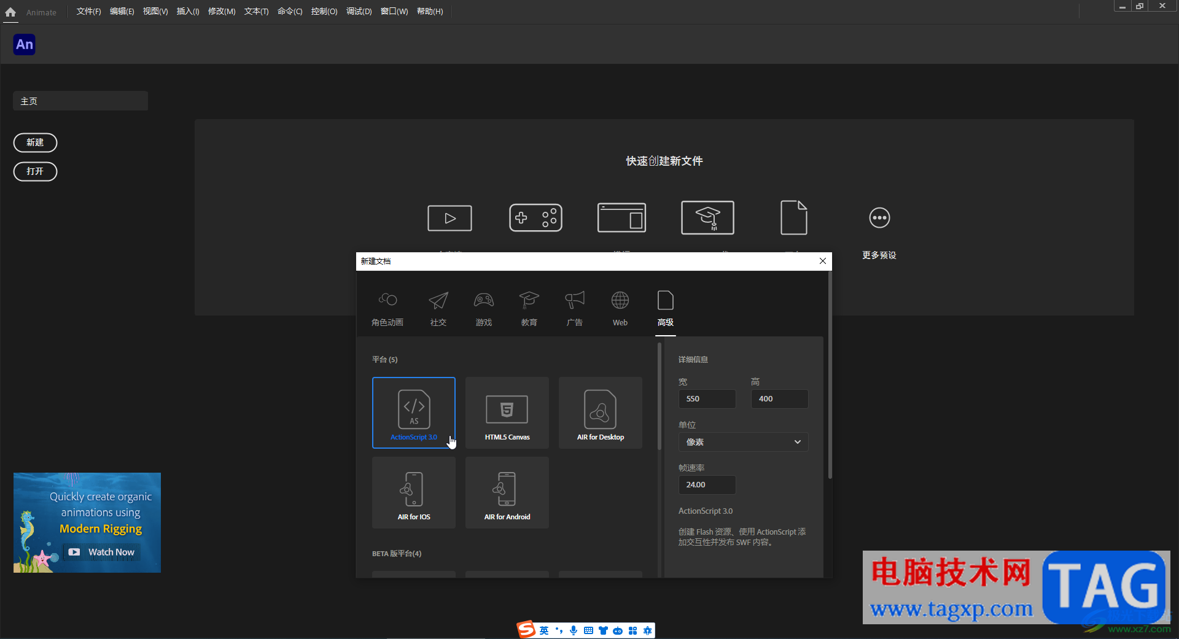
Task: Choose the HTML5 Canvas platform
Action: 507,412
